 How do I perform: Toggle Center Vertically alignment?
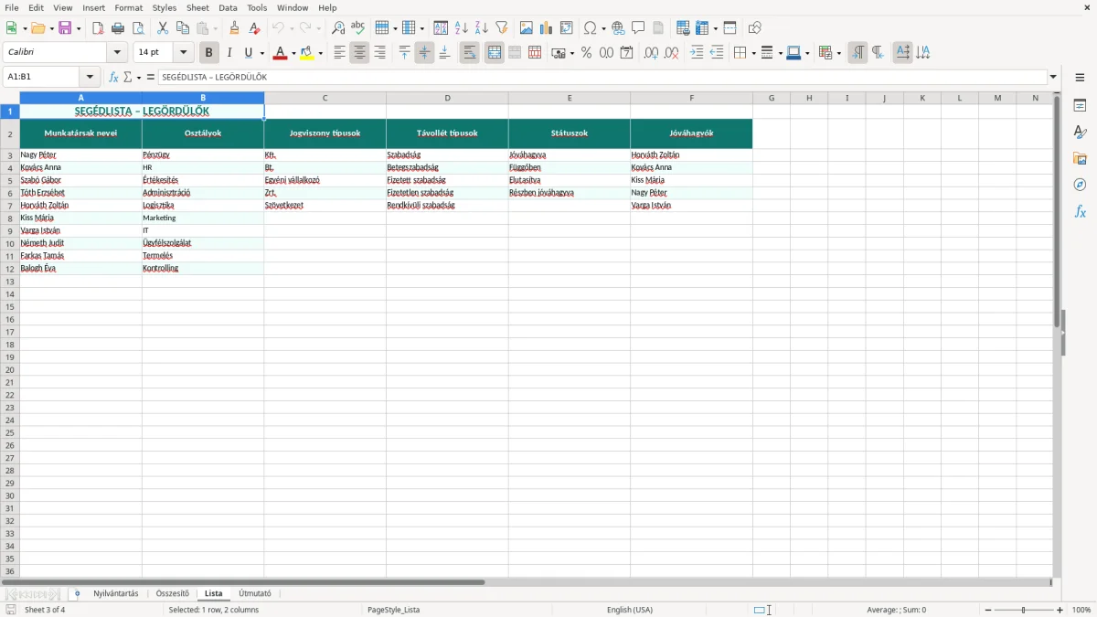425,53
